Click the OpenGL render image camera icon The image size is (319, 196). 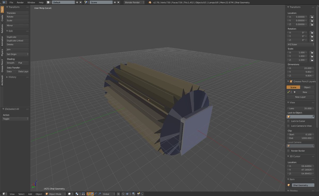tap(138, 194)
